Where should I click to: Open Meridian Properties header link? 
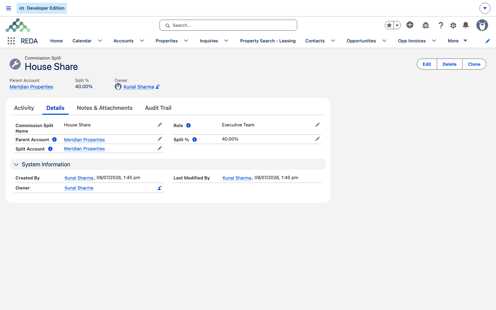pos(31,87)
